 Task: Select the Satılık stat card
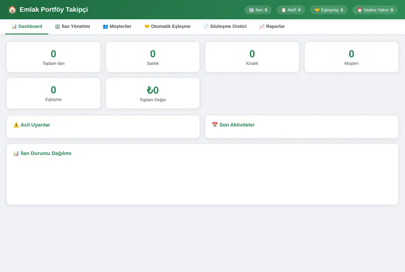153,57
